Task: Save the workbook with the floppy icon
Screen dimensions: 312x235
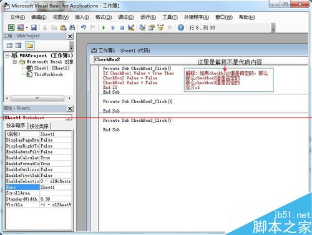Action: 34,27
